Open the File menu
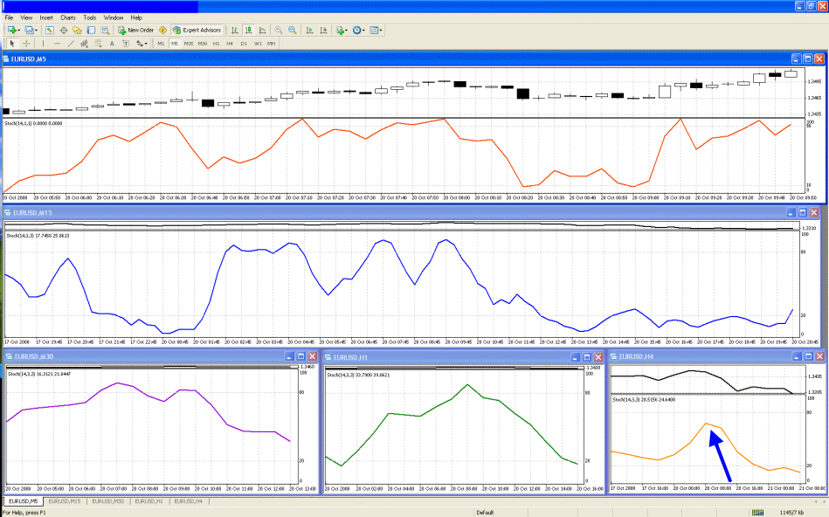This screenshot has height=517, width=829. tap(9, 17)
